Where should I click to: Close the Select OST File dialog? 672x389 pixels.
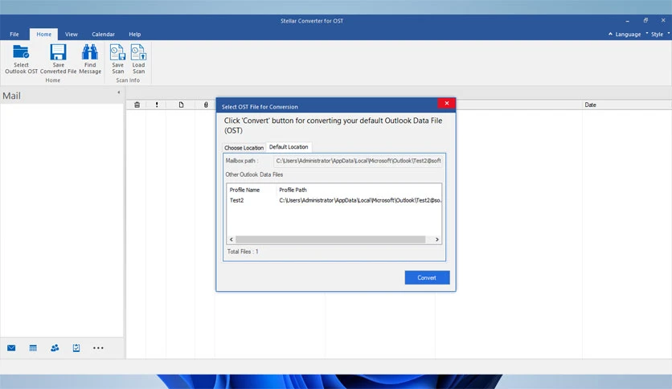447,103
